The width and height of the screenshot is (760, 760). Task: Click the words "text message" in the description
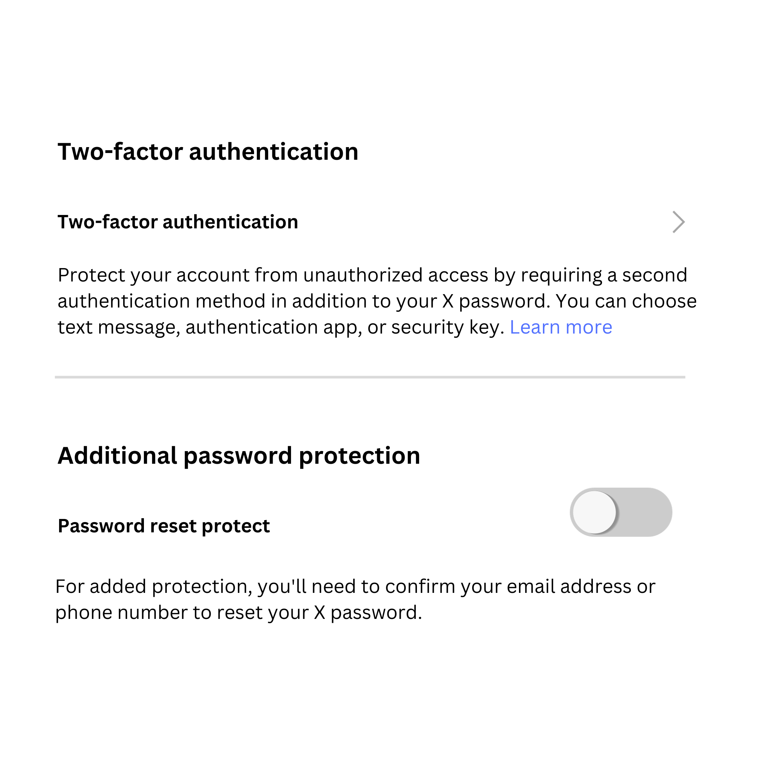click(116, 327)
